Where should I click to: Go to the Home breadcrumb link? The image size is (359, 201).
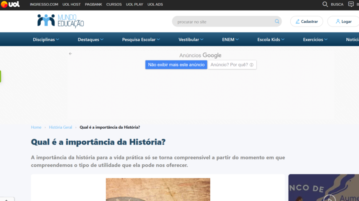[36, 127]
